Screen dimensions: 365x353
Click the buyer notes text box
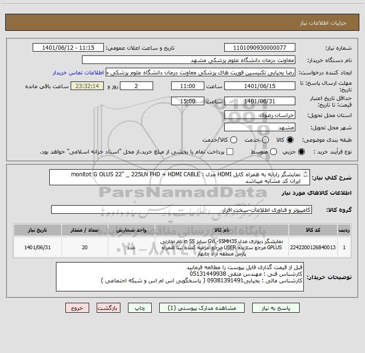[x=180, y=277]
